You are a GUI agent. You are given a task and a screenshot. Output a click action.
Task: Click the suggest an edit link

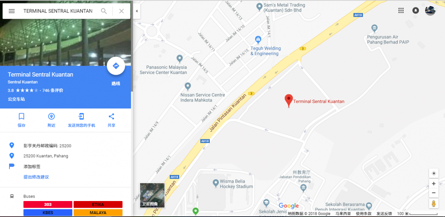(x=36, y=177)
